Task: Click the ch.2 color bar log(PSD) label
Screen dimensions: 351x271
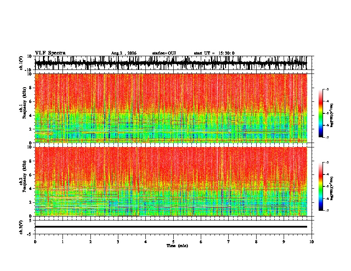Action: 332,188
